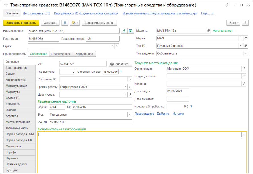This screenshot has width=253, height=174.
Task: Click the Заполнить по модели button
Action: click(99, 23)
